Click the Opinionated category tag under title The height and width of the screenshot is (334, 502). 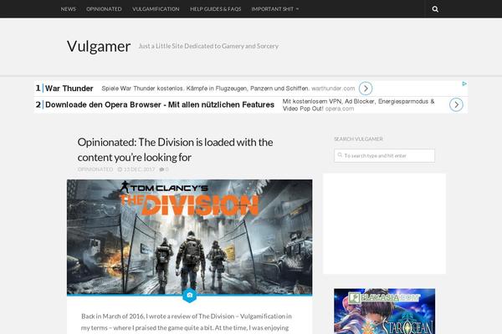click(95, 170)
